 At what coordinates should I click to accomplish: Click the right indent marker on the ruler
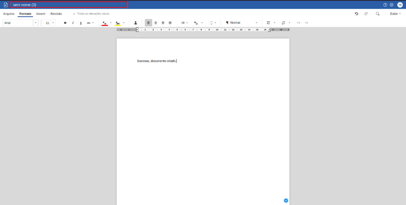coord(269,30)
